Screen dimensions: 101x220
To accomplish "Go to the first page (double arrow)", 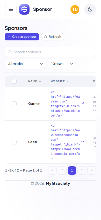I will 53,170.
